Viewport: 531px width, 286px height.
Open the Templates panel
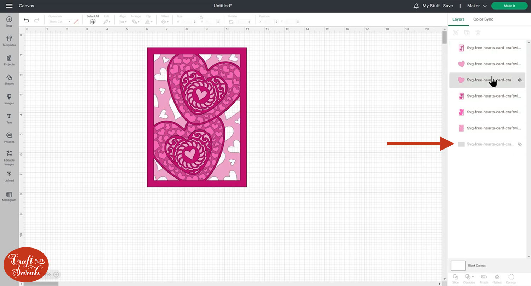click(x=9, y=41)
